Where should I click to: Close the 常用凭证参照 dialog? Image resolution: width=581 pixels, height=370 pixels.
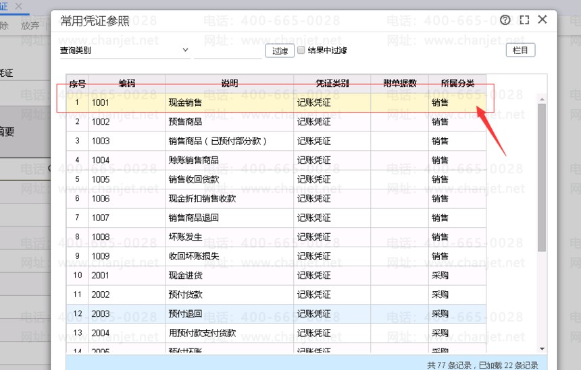pos(542,20)
